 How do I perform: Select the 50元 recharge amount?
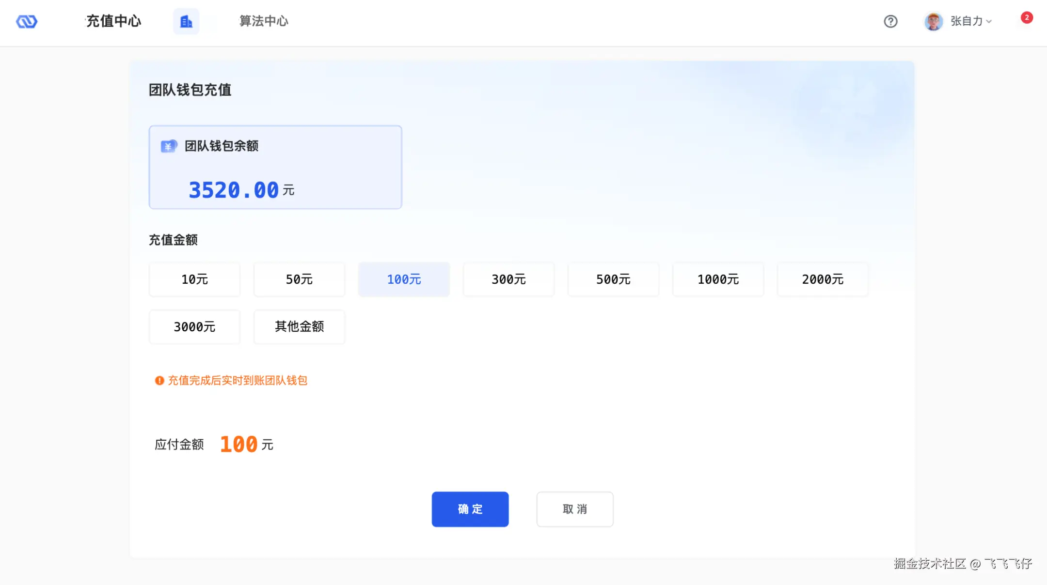point(299,279)
